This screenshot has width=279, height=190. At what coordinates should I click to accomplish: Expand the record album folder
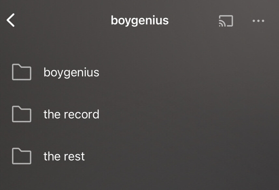tap(71, 114)
